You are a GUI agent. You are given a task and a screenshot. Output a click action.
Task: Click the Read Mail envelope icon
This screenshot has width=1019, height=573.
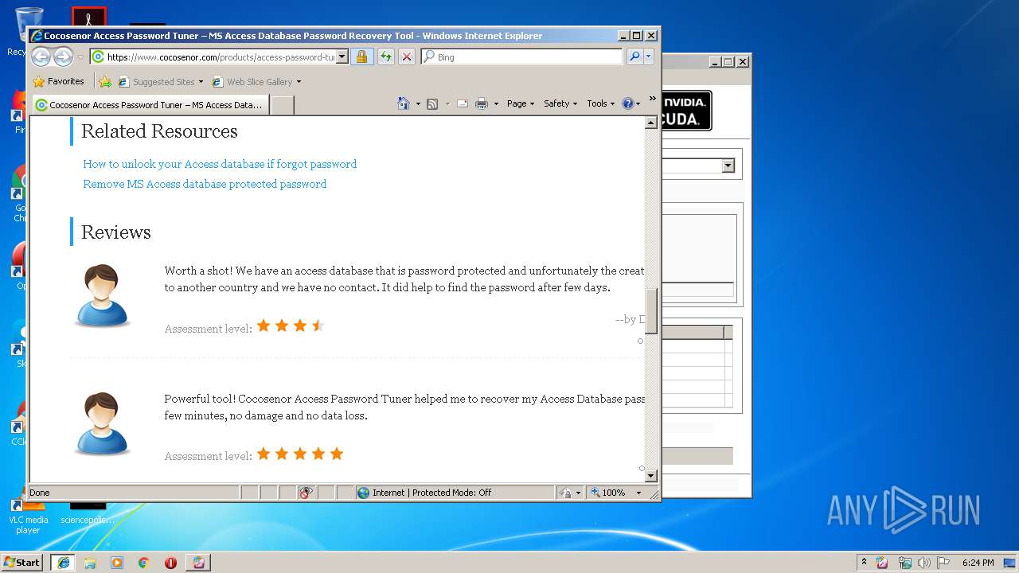click(463, 103)
